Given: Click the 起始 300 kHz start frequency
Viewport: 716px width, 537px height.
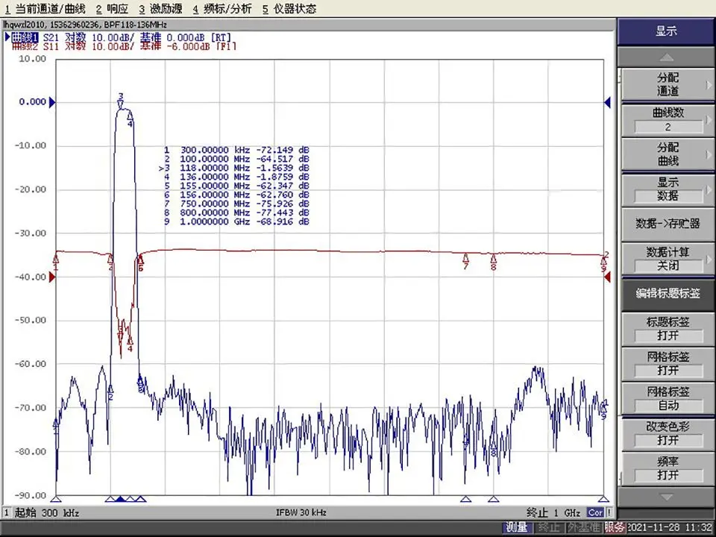Looking at the screenshot, I should click(x=47, y=512).
